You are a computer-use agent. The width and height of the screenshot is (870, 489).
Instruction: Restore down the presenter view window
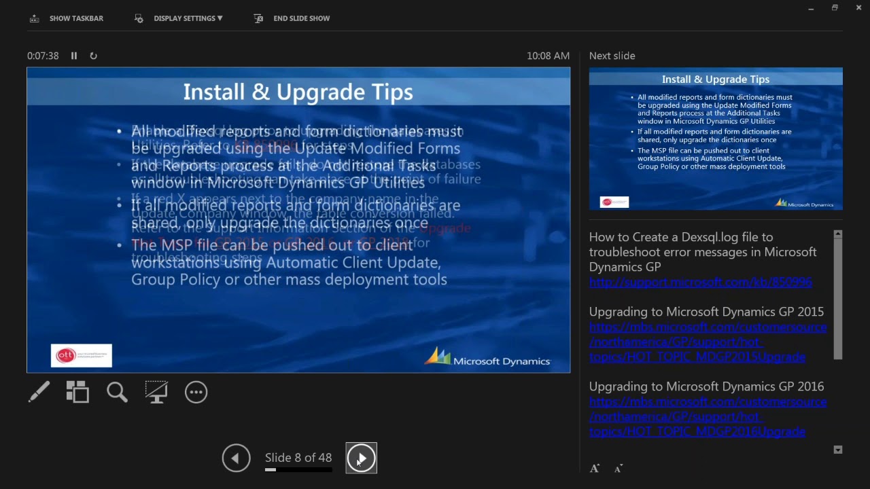835,7
